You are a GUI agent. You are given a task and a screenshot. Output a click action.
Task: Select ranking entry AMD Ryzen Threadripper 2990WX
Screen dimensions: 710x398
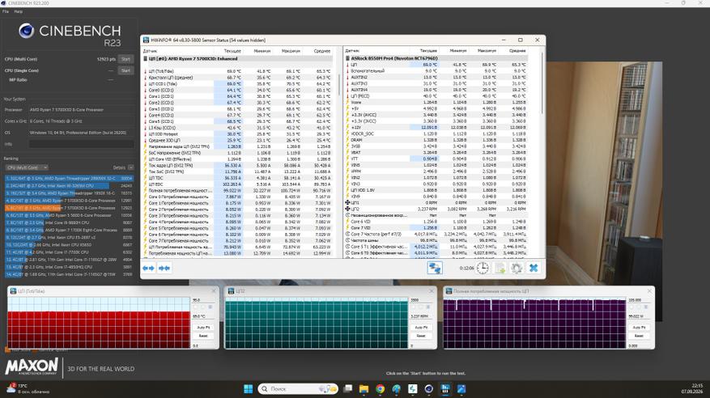pos(69,179)
